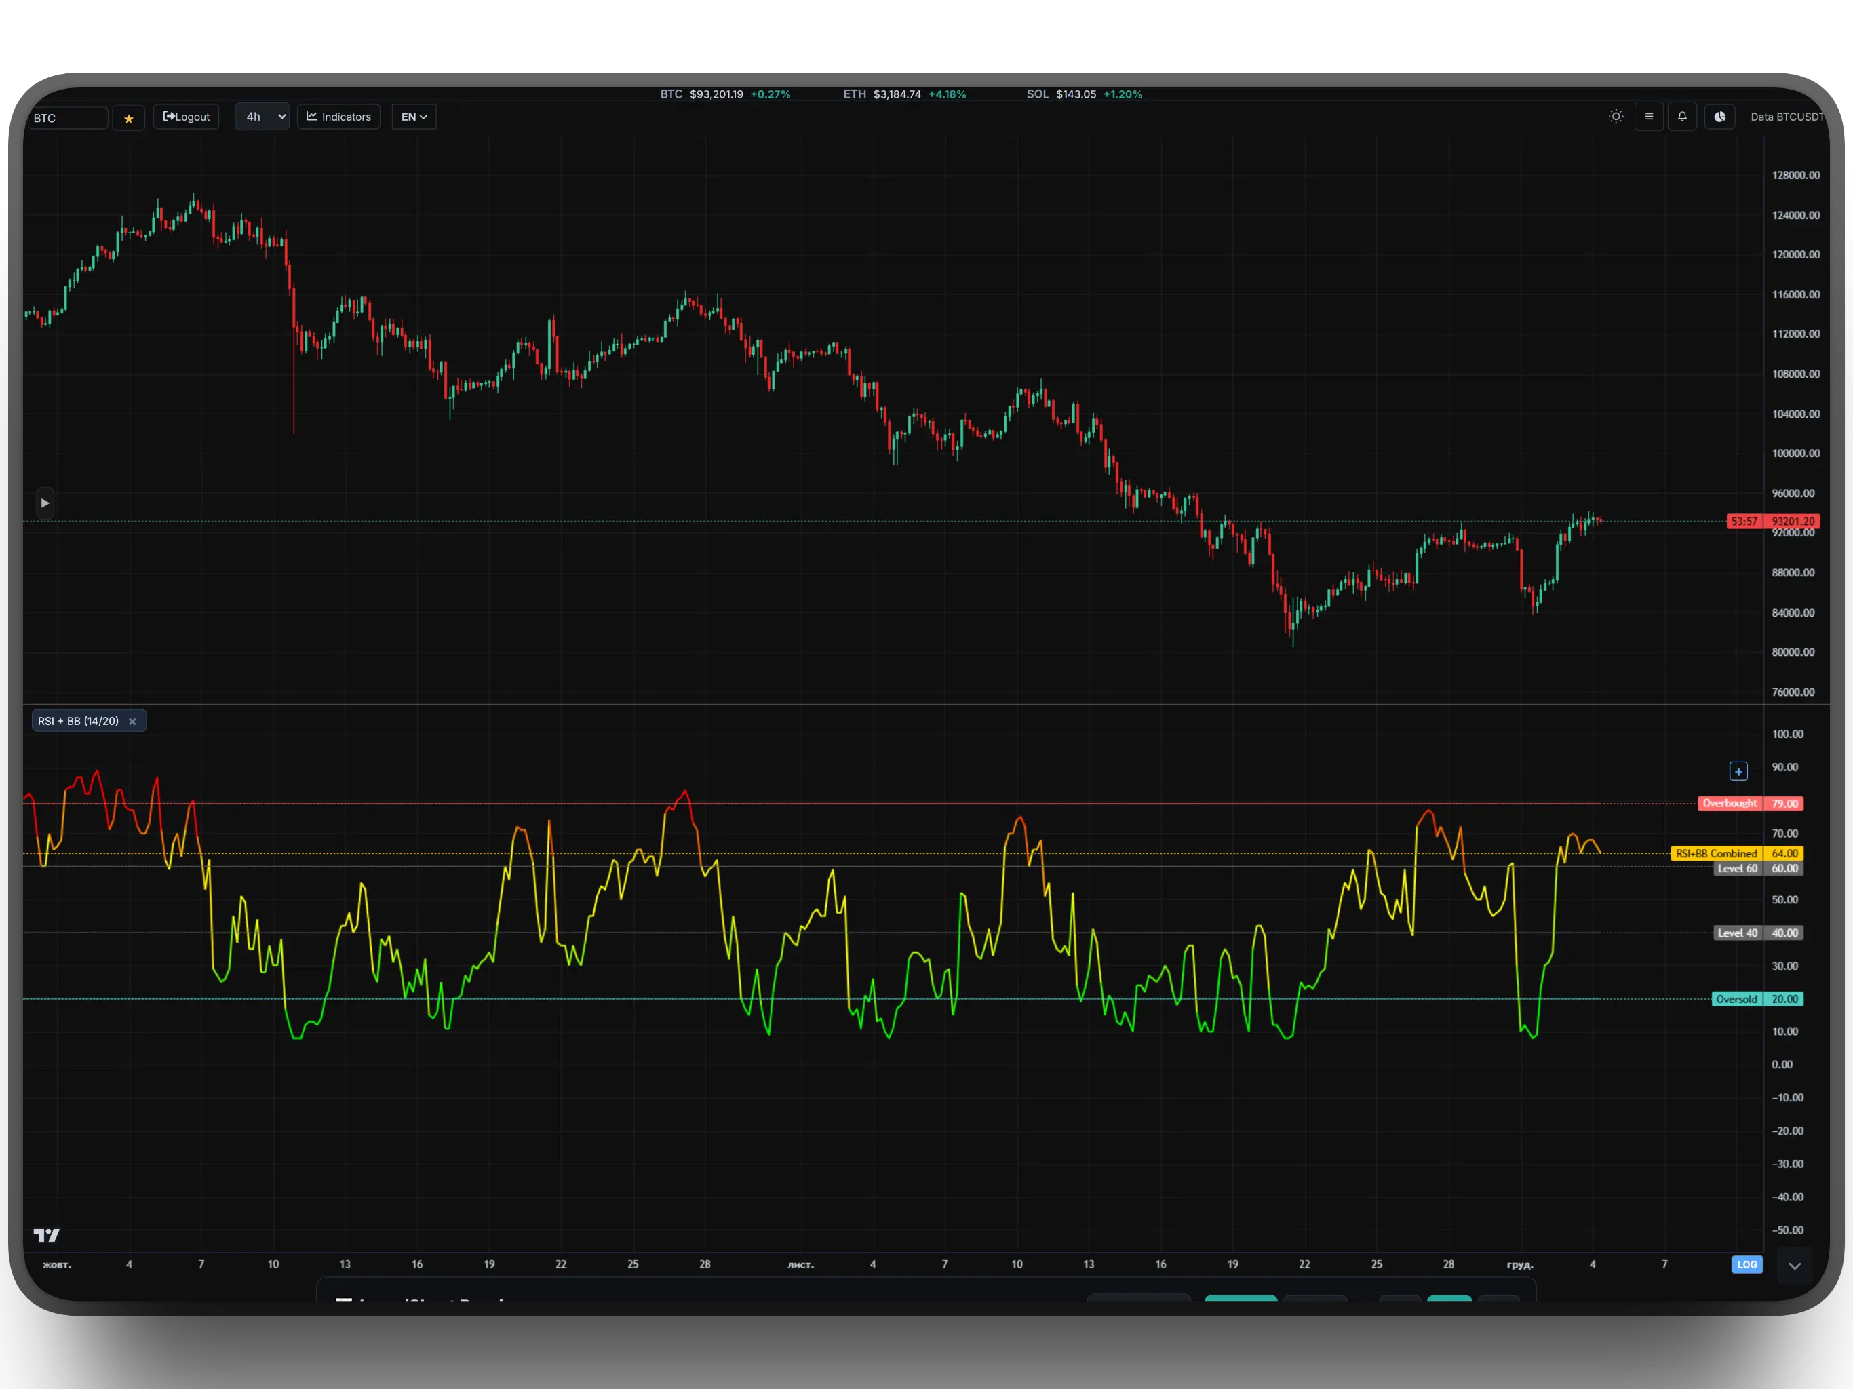Click the Logout button
This screenshot has height=1389, width=1853.
[186, 117]
